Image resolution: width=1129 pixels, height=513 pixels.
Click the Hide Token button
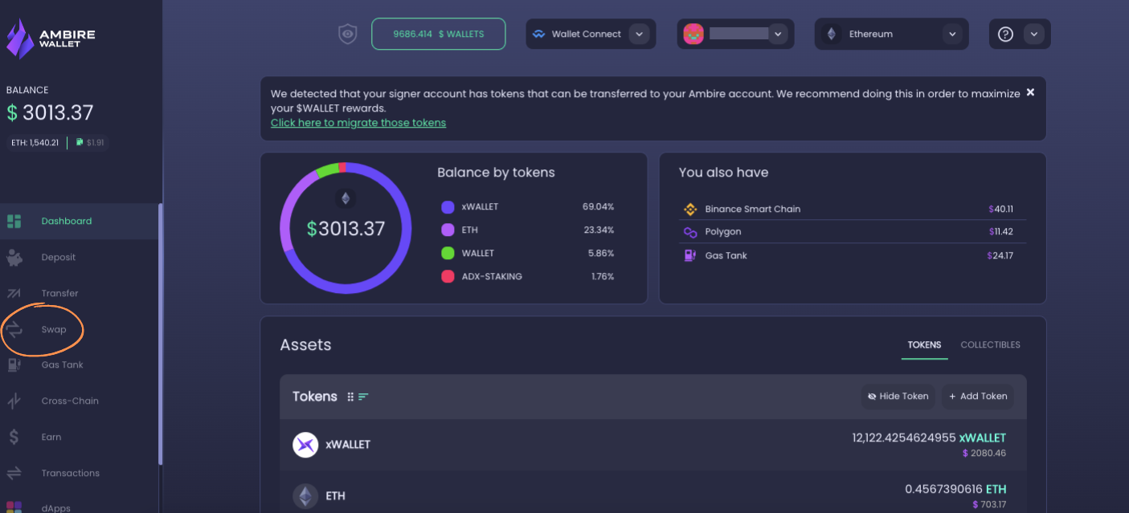click(x=898, y=396)
